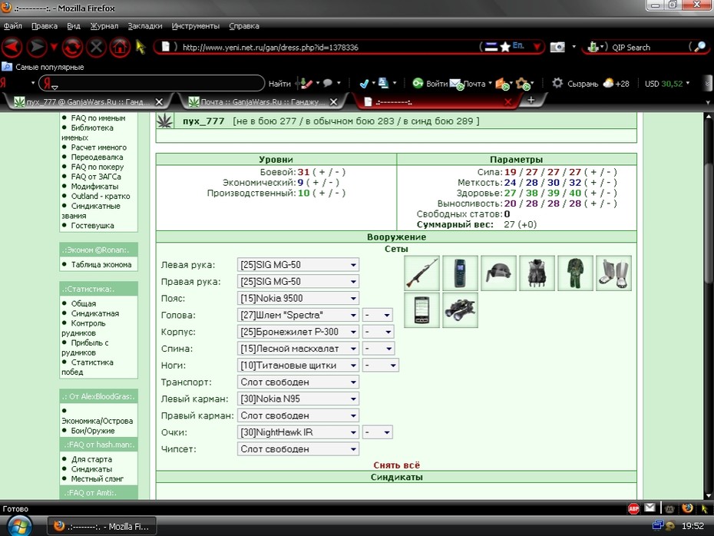Screen dimensions: 714x536
Task: Open Правая рука weapon dropdown
Action: 298,281
